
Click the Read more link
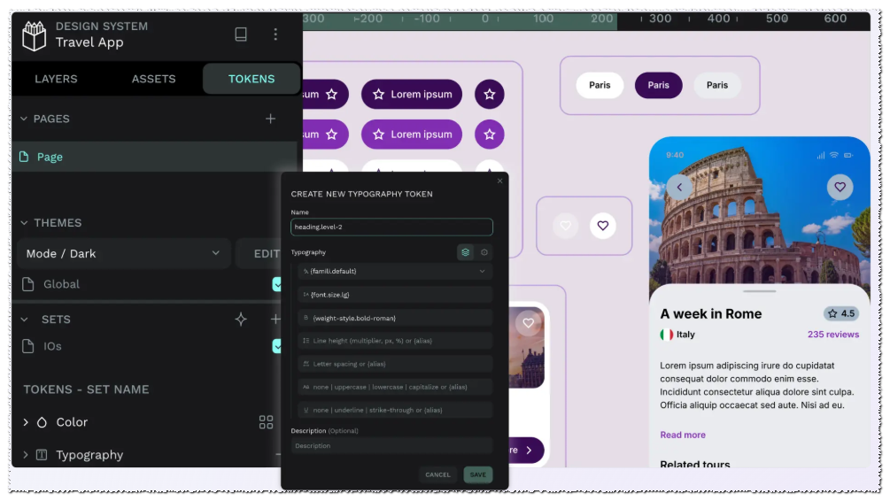[x=682, y=435]
